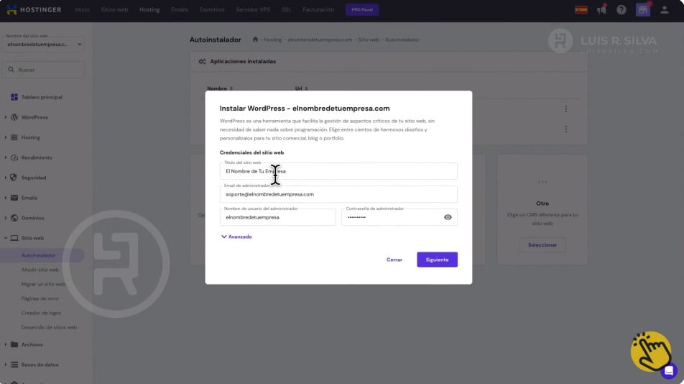
Task: Open the site name dropdown
Action: click(x=43, y=44)
